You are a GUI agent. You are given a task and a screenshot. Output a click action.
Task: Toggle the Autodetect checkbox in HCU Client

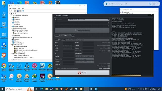click(56, 20)
